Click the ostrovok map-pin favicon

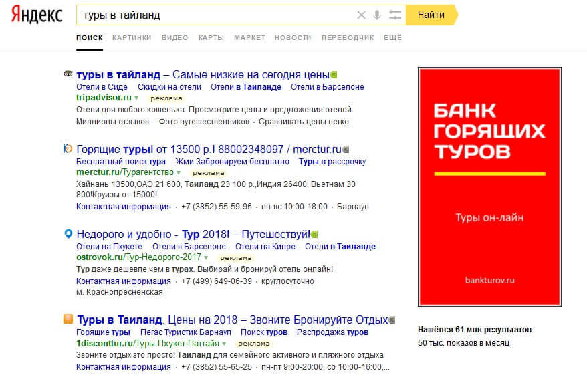pyautogui.click(x=68, y=234)
